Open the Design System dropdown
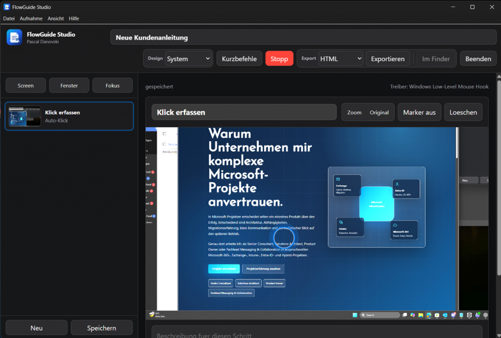The height and width of the screenshot is (338, 501). tap(188, 59)
